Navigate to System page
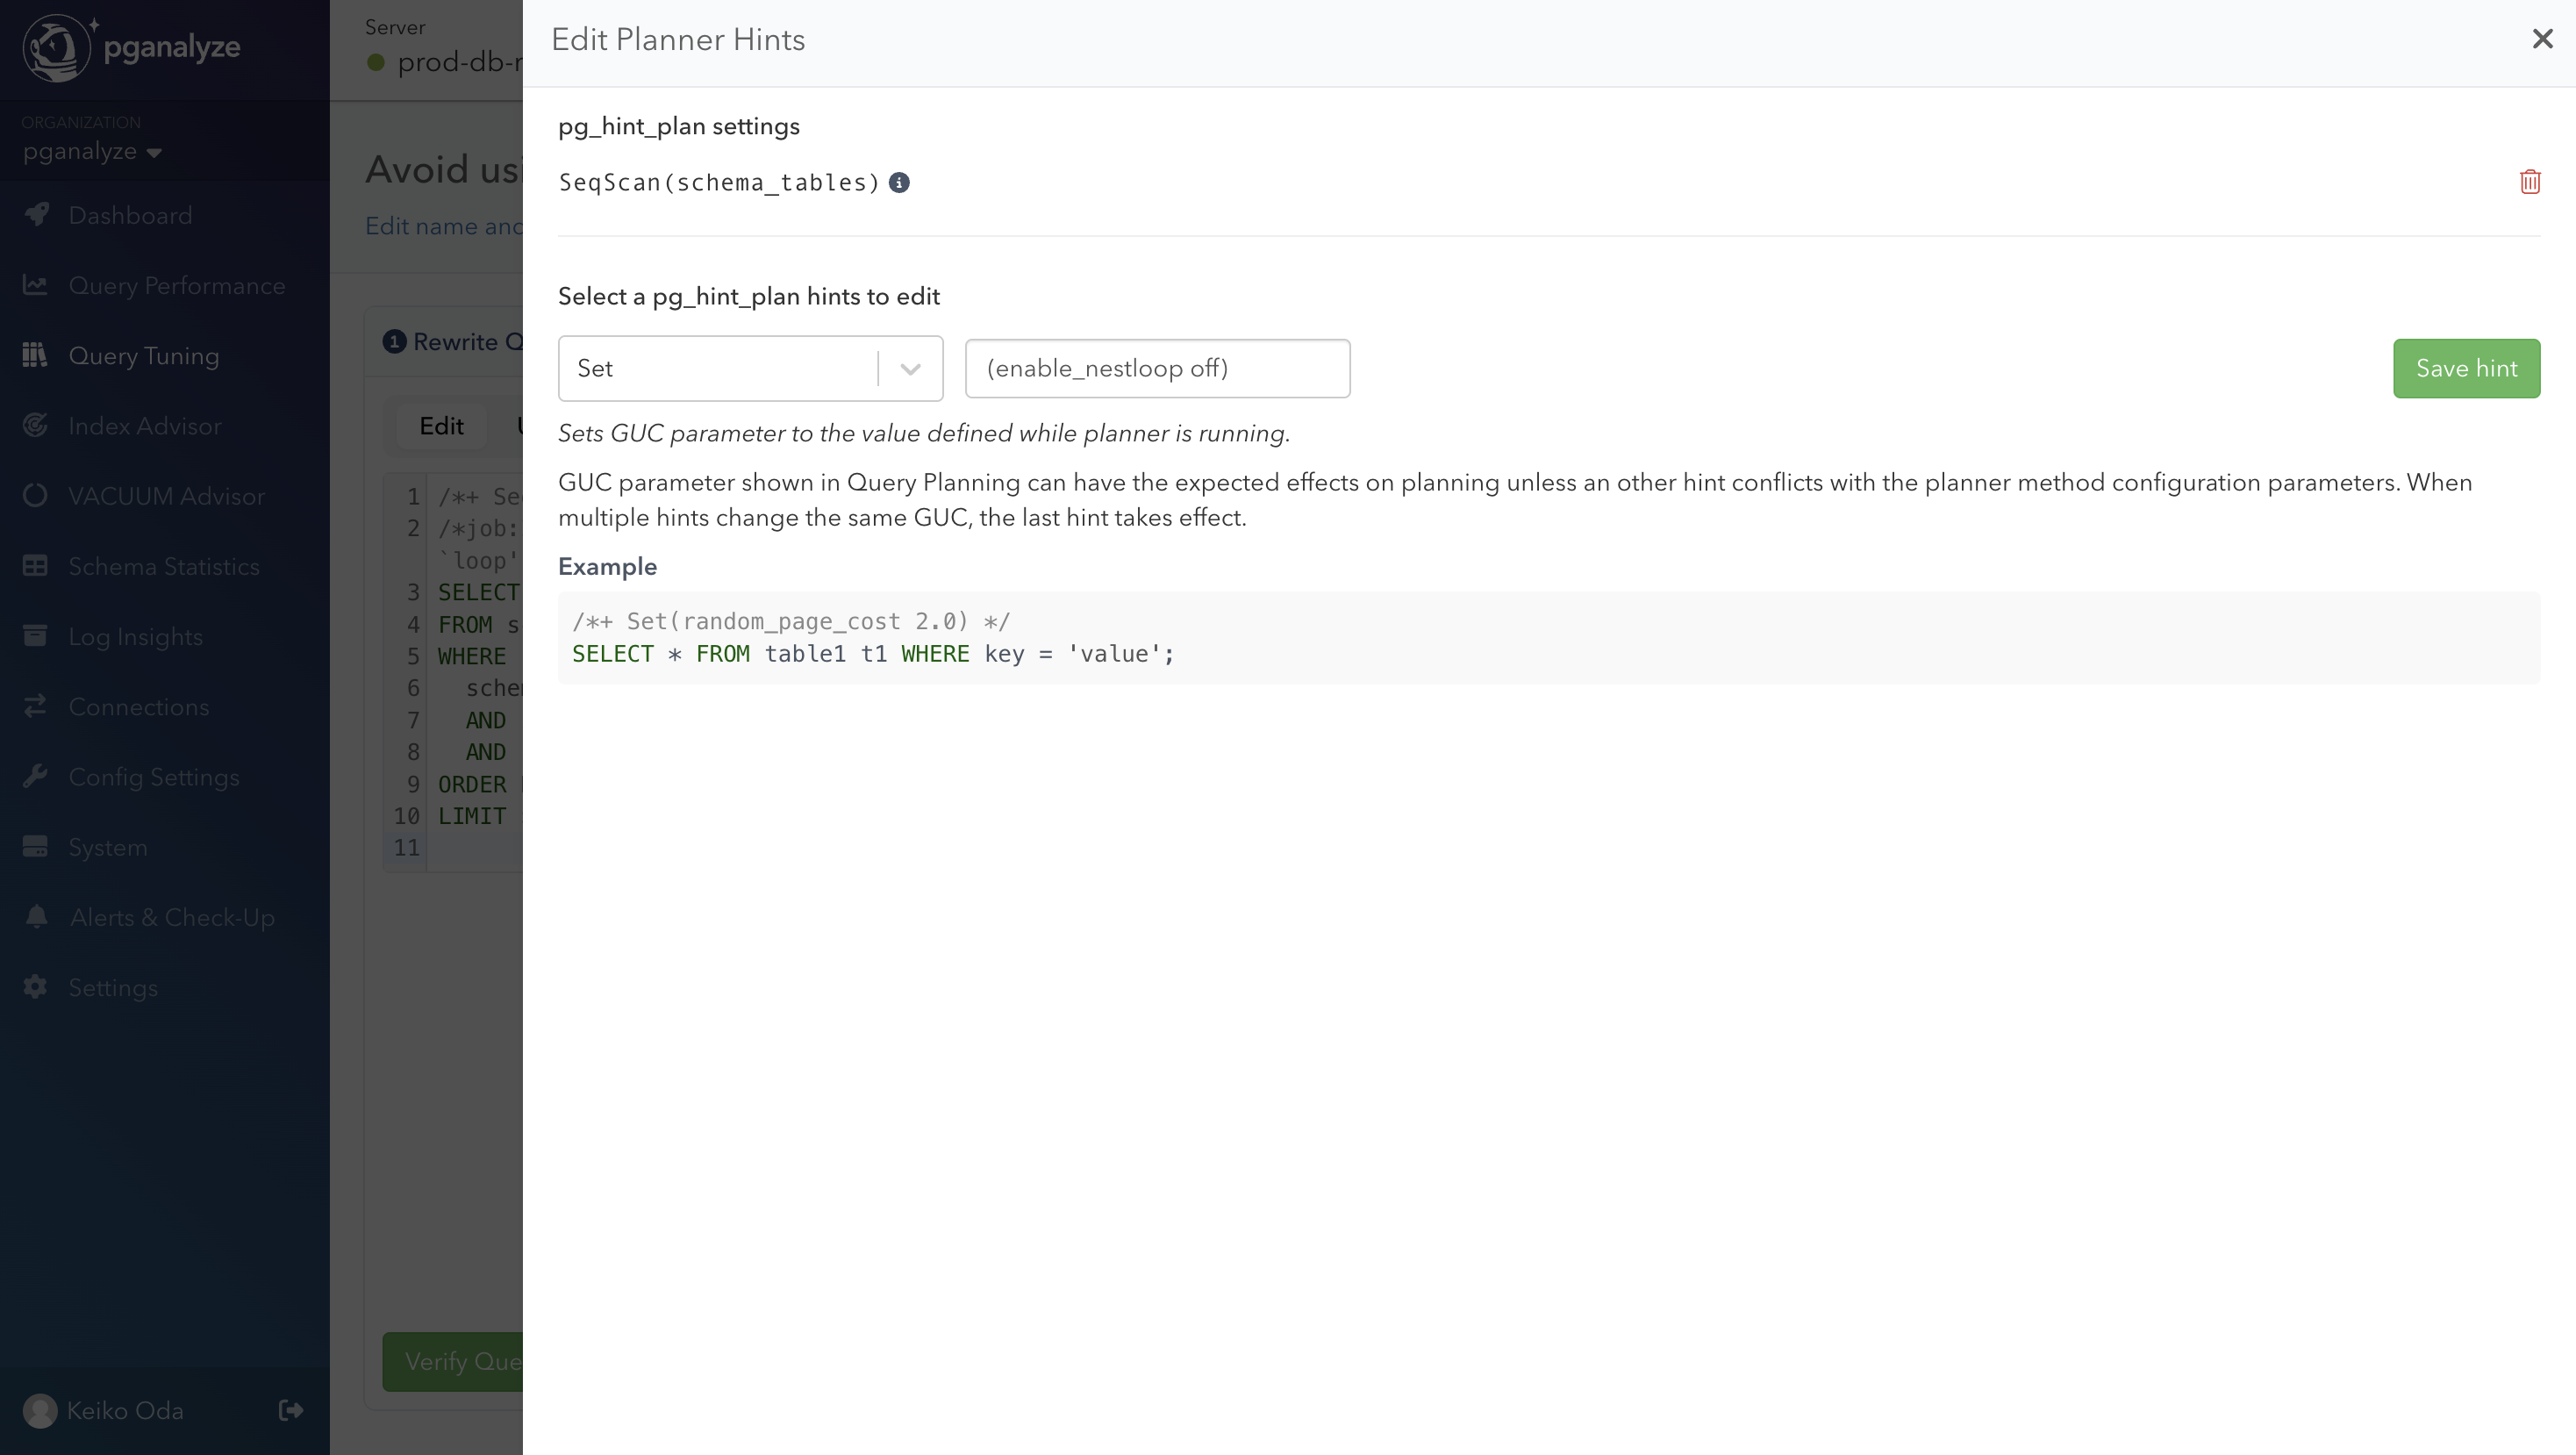The height and width of the screenshot is (1455, 2576). tap(108, 847)
